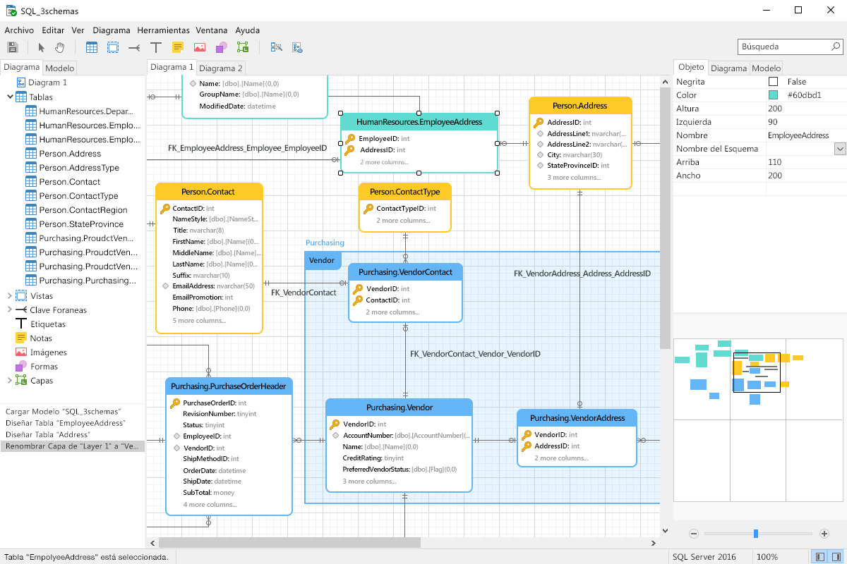Toggle the right panel visibility button

[835, 557]
